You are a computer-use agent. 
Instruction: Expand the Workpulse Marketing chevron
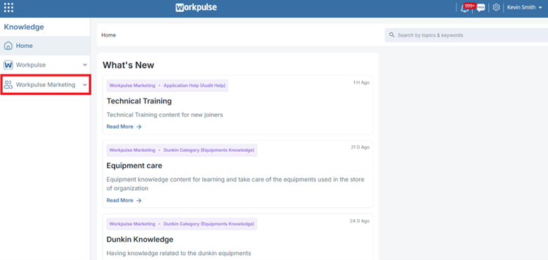[84, 84]
